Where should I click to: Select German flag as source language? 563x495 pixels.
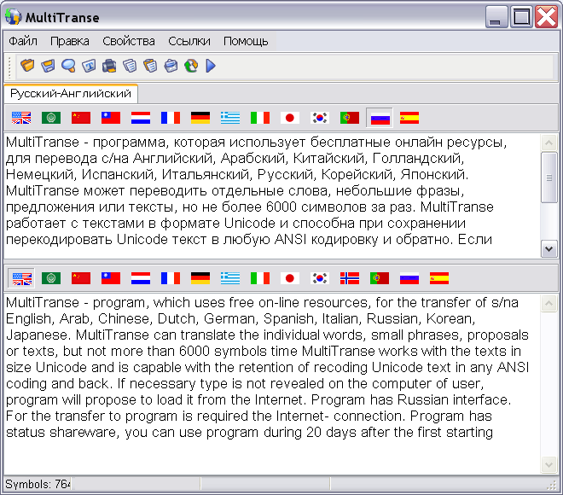coord(200,118)
